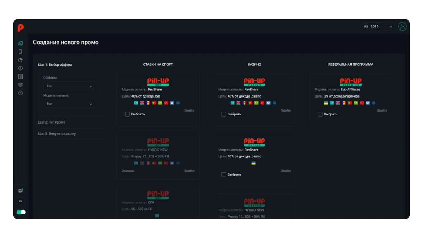
Task: Click the Pin-Up Partners logo in the Sub-Affiliates card
Action: coord(351,82)
